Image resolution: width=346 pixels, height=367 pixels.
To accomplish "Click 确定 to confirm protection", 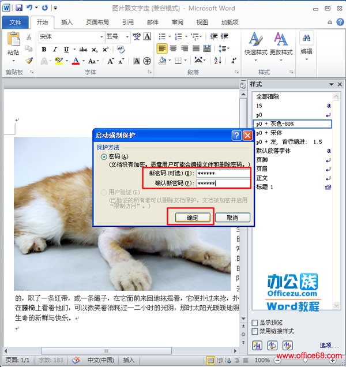I will pyautogui.click(x=193, y=218).
